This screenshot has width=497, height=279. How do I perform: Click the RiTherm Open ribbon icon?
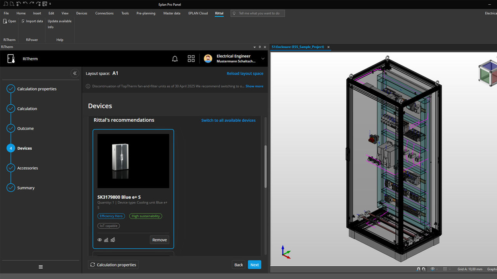[x=9, y=21]
